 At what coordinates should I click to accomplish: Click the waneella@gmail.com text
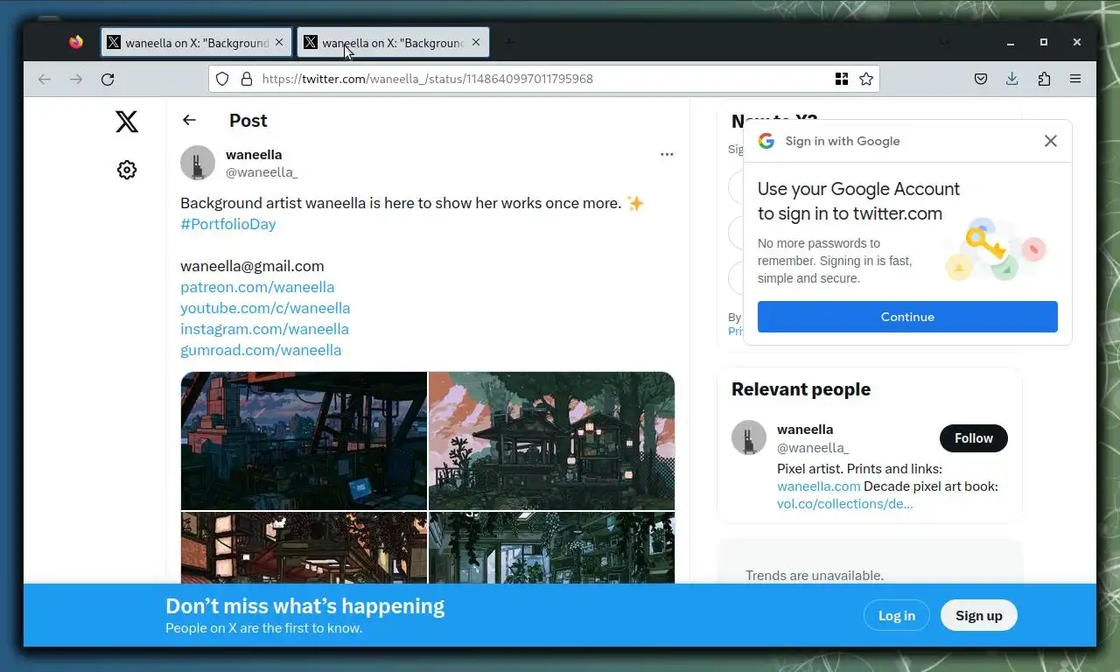click(x=252, y=266)
